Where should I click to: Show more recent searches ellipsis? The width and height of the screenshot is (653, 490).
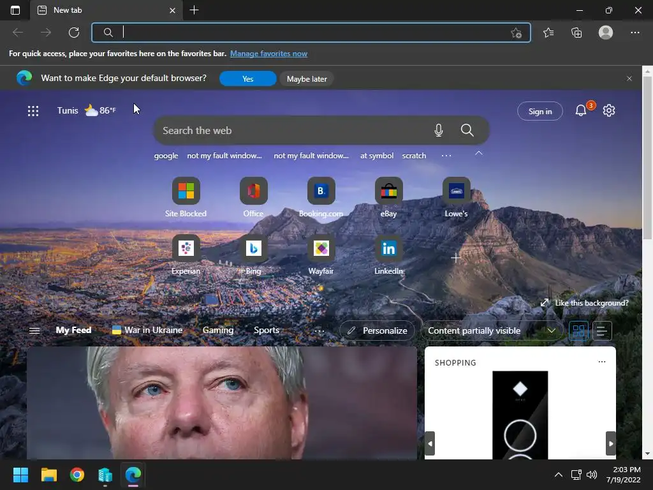pos(446,156)
